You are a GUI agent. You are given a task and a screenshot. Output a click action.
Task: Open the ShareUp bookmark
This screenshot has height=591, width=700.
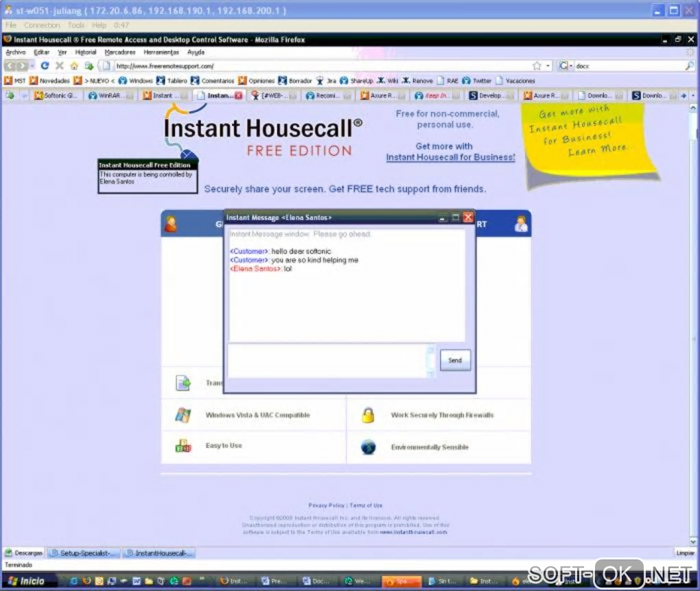[356, 81]
